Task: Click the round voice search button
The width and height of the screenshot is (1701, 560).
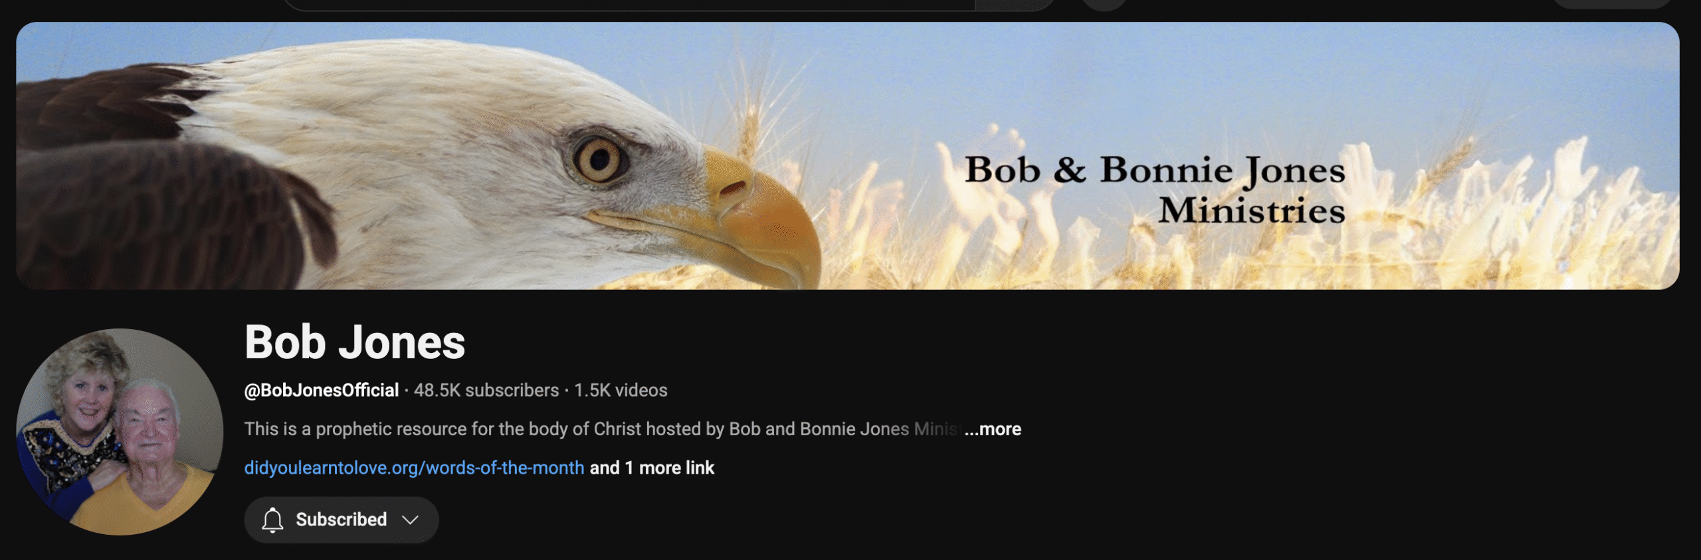Action: [1105, 3]
